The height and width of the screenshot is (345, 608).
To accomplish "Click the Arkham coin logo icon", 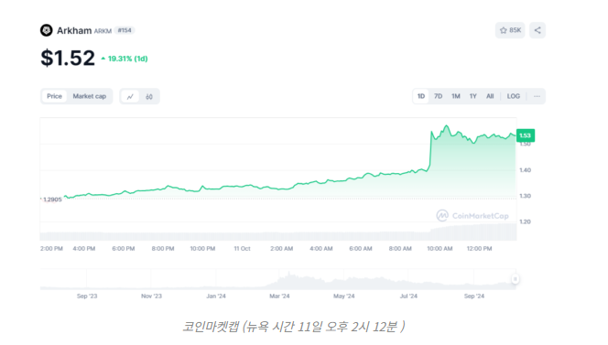I will (46, 30).
